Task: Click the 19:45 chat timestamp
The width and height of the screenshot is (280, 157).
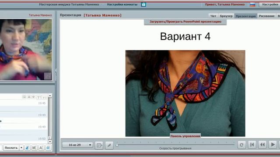Action: click(42, 103)
